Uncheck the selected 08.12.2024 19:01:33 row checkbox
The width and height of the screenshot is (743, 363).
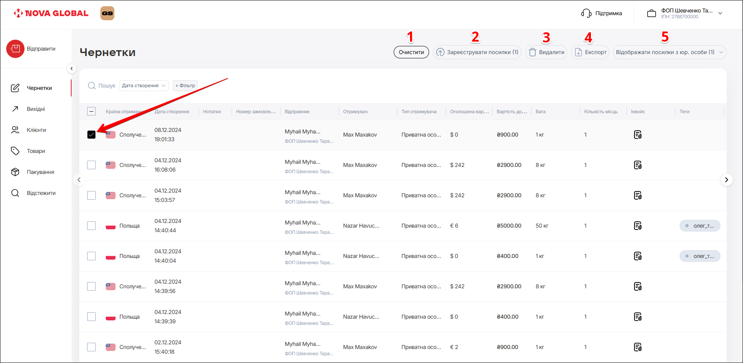[91, 135]
